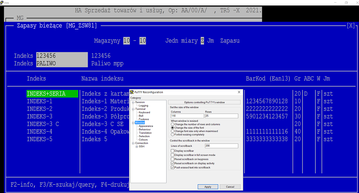
Task: Open the Selection category
Action: coord(144,136)
